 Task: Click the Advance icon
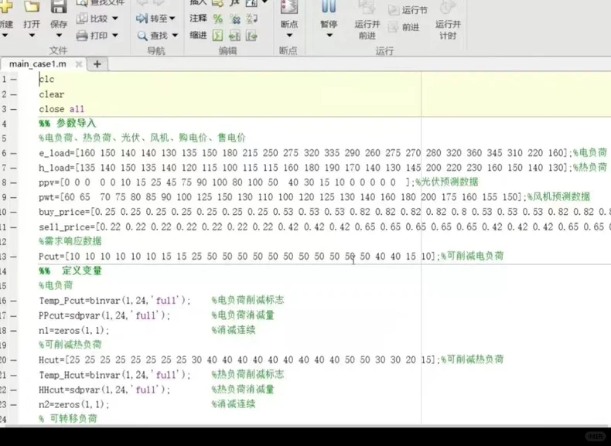coord(393,27)
